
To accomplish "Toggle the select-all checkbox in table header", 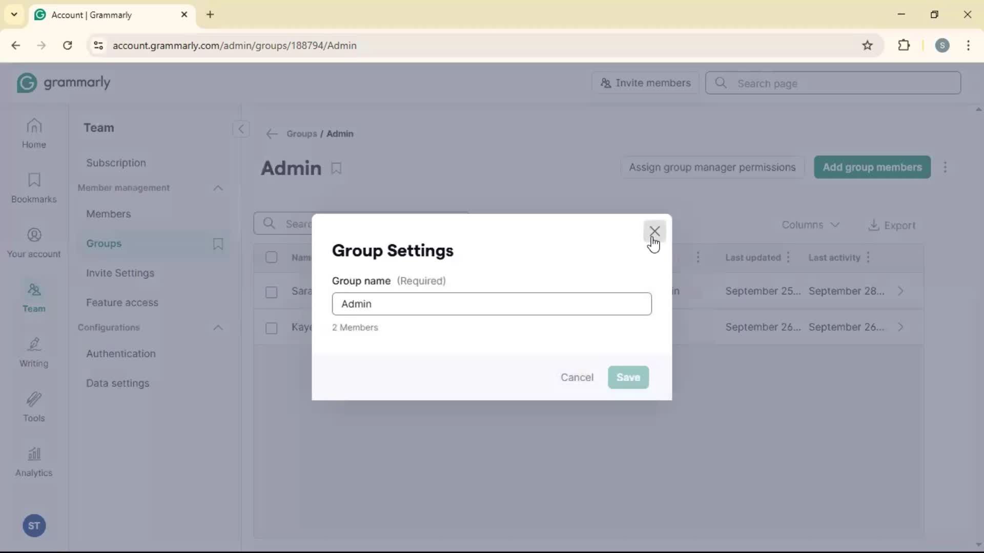I will click(271, 257).
